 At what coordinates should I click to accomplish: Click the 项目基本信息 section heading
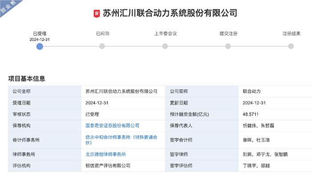(26, 78)
